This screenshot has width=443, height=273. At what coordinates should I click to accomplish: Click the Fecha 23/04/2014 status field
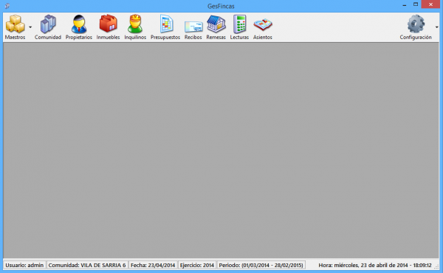153,265
